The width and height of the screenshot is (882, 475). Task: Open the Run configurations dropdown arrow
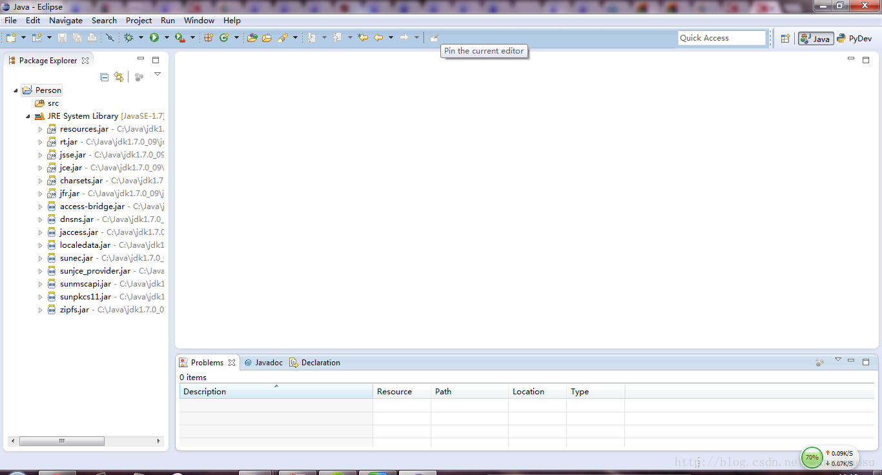click(x=167, y=38)
